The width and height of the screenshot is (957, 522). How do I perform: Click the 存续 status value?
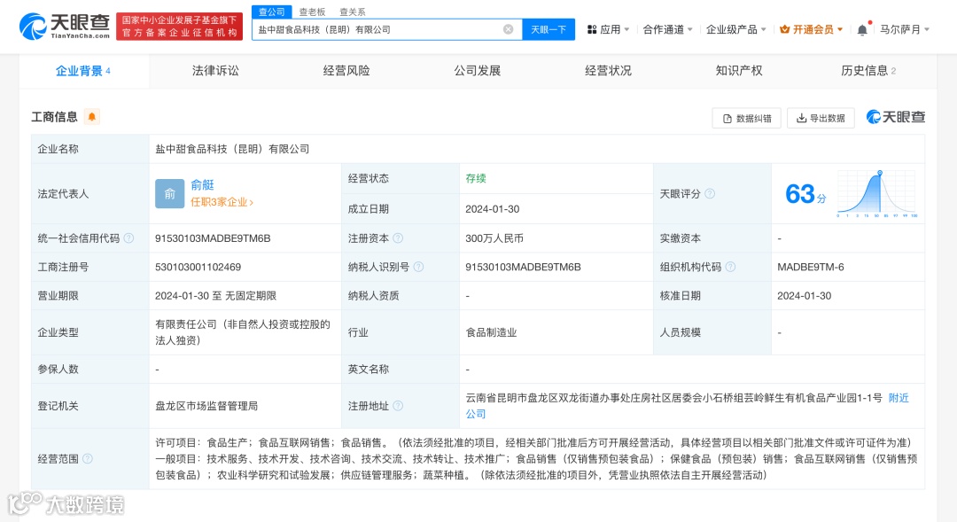click(x=476, y=178)
